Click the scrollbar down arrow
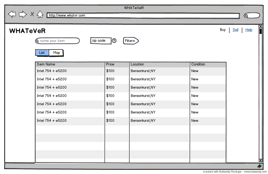 pos(260,160)
